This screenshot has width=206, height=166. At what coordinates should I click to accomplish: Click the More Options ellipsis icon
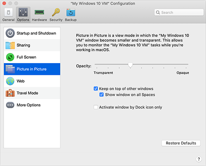10,105
